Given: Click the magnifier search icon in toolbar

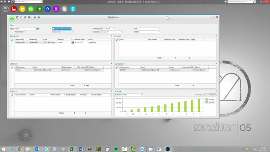Looking at the screenshot, I should [x=25, y=17].
